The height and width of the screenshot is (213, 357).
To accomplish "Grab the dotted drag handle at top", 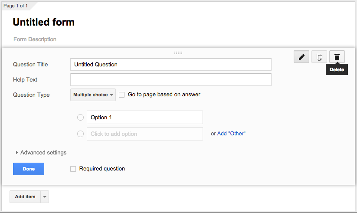I will [178, 53].
